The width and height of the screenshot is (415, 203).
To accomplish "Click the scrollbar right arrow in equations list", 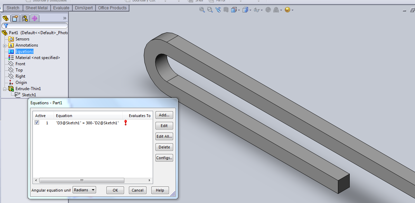I will coord(149,180).
